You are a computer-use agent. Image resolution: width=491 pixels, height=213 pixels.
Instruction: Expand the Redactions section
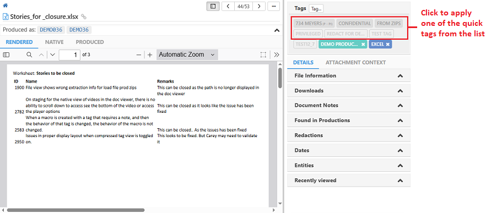pos(348,135)
